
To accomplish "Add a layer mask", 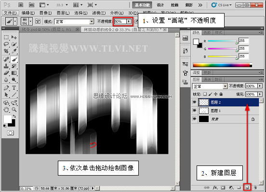I will 223,187.
